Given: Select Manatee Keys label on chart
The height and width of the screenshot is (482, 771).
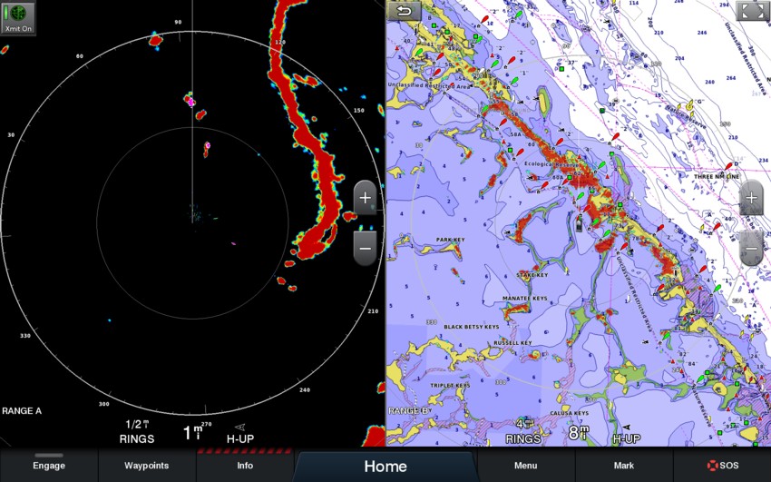Looking at the screenshot, I should (525, 298).
